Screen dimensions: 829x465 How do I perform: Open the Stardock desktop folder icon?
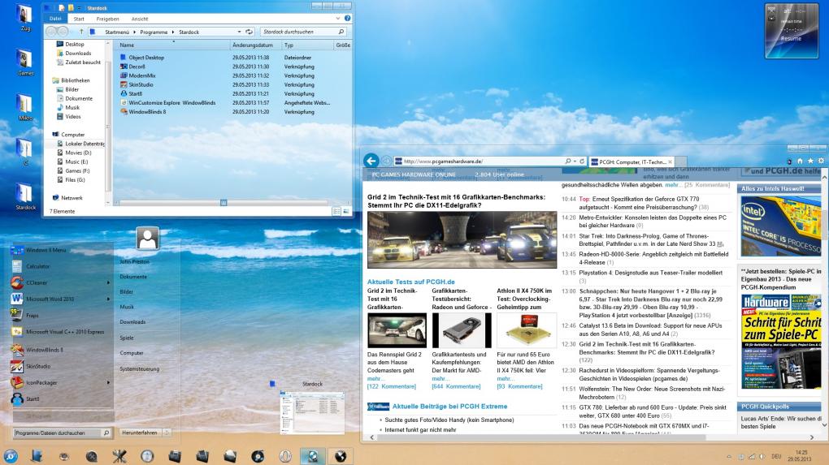[x=25, y=196]
